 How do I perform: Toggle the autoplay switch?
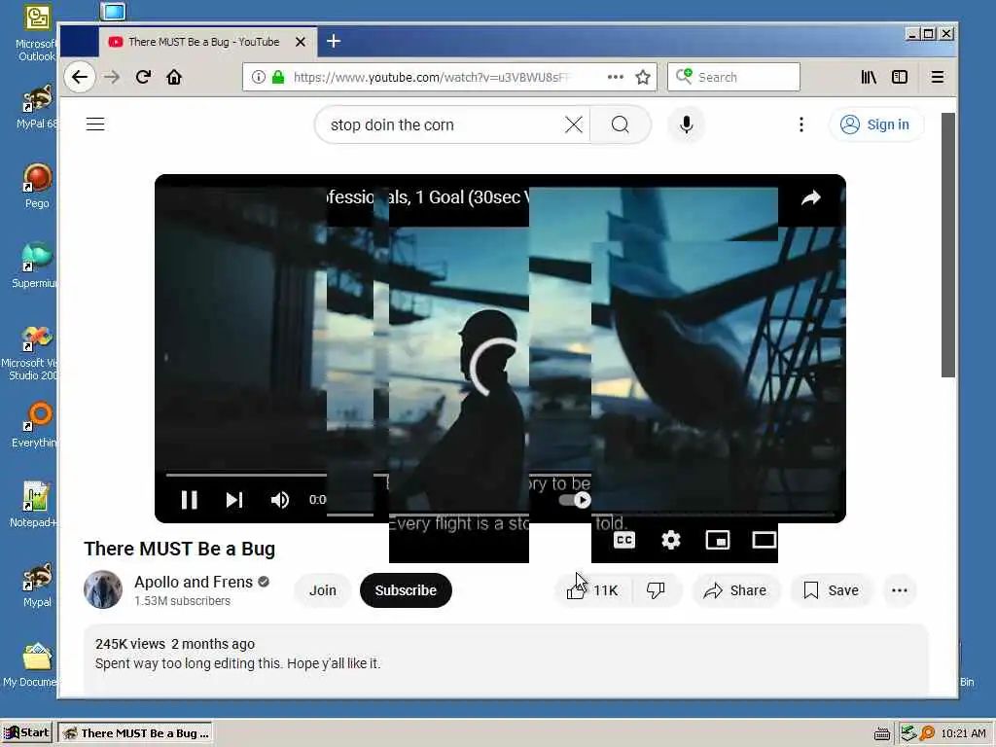point(576,500)
